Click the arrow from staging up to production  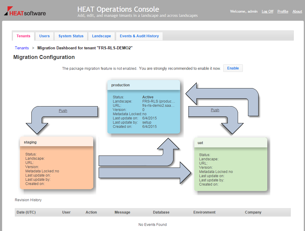click(139, 152)
